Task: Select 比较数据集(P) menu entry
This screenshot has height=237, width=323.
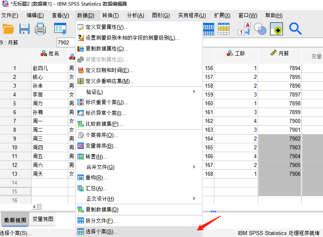Action: (x=139, y=124)
